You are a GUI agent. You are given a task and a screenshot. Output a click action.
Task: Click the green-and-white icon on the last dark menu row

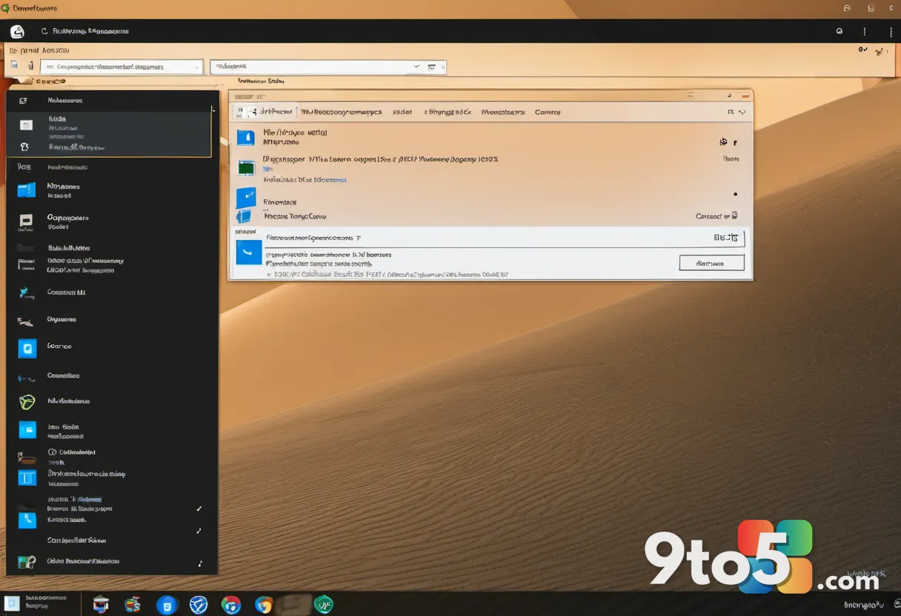(x=27, y=562)
